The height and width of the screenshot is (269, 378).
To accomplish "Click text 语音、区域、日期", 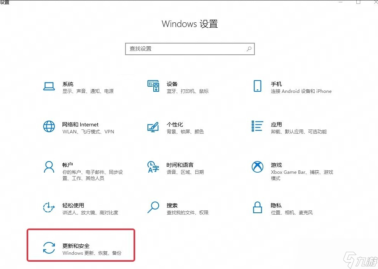I will [185, 172].
